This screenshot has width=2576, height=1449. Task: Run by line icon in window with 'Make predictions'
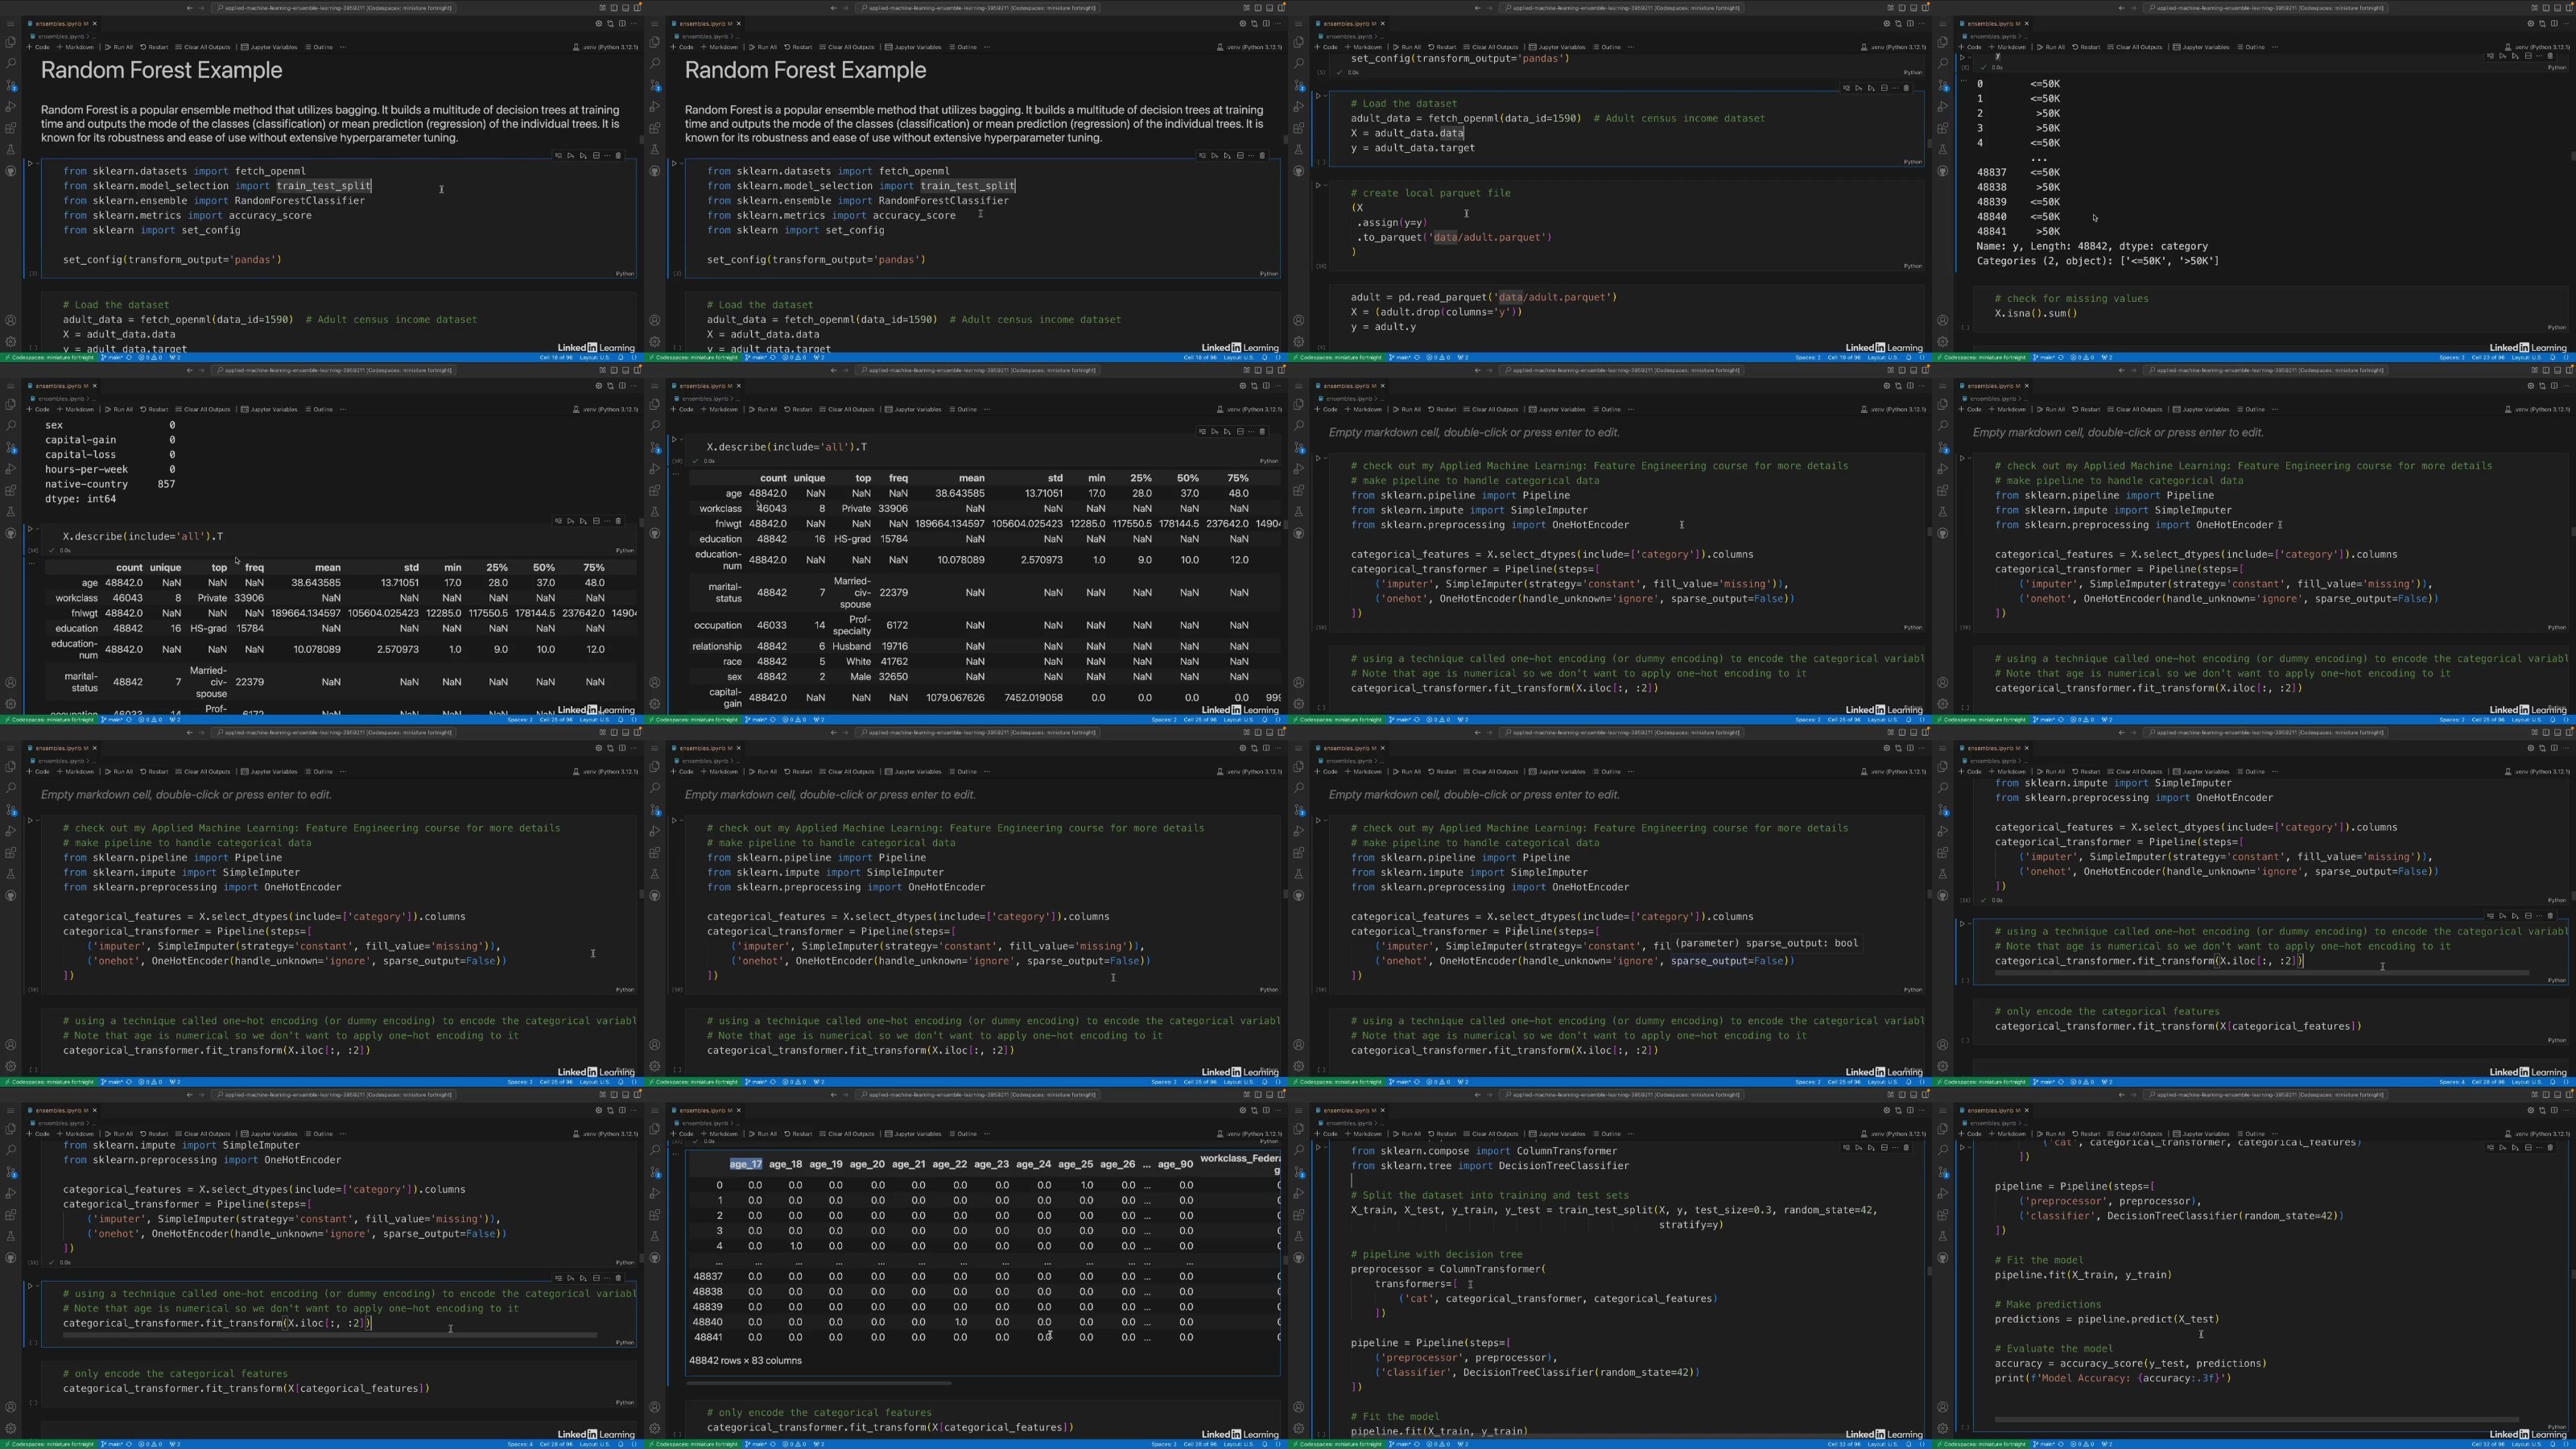[2490, 1147]
